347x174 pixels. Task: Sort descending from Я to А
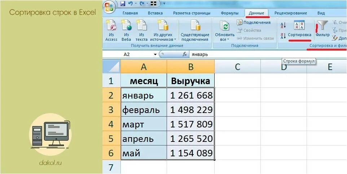(283, 36)
